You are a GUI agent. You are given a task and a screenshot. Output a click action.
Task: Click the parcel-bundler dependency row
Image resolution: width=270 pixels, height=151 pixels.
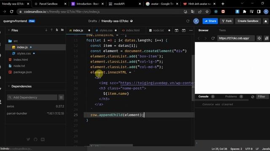[35, 113]
